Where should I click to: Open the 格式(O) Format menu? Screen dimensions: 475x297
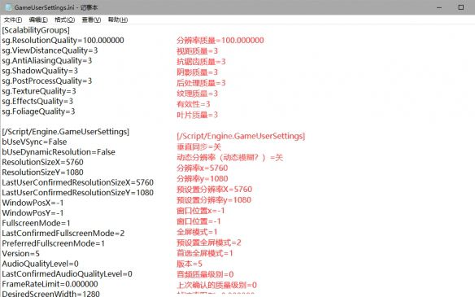[64, 20]
